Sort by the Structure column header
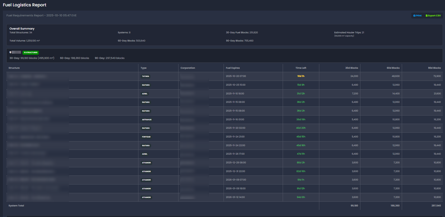 pyautogui.click(x=14, y=68)
